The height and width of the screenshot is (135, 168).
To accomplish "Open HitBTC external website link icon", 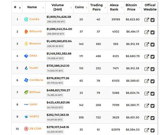I will (x=147, y=118).
